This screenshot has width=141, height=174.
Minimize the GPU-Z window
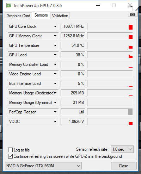click(x=98, y=5)
